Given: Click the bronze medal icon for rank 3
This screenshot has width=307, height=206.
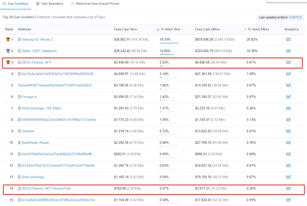Looking at the screenshot, I should click(8, 62).
